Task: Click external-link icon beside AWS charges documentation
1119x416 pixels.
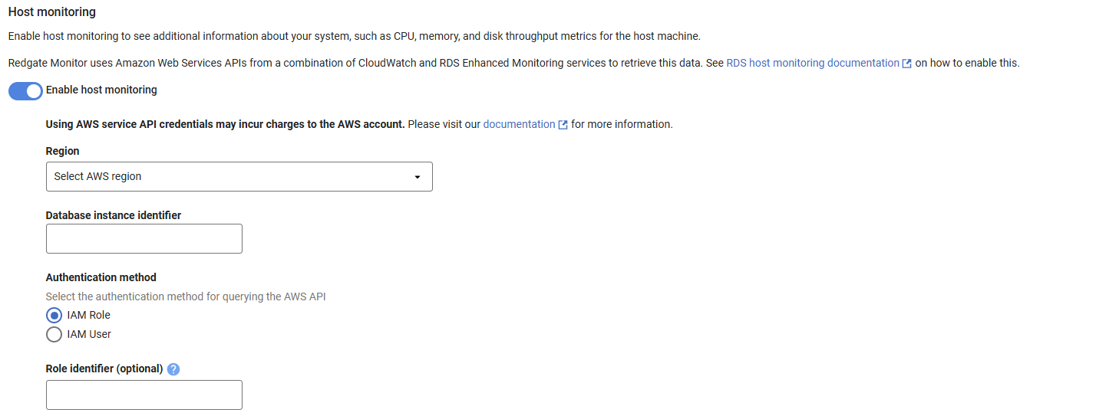Action: [563, 125]
